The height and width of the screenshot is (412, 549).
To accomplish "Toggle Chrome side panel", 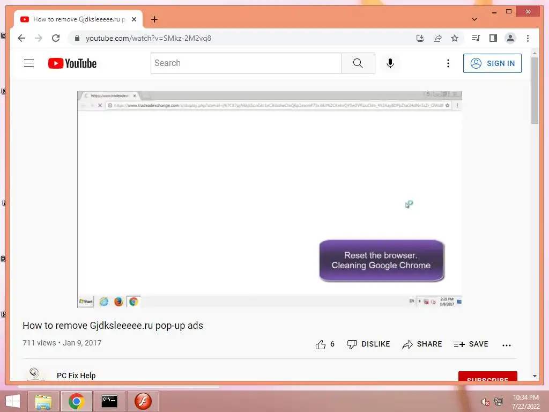I will pyautogui.click(x=493, y=38).
